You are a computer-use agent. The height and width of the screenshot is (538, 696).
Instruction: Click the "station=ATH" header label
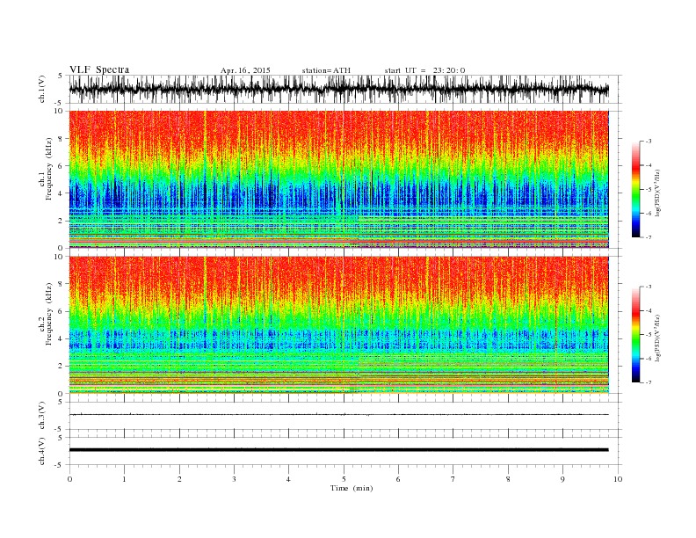pyautogui.click(x=326, y=70)
